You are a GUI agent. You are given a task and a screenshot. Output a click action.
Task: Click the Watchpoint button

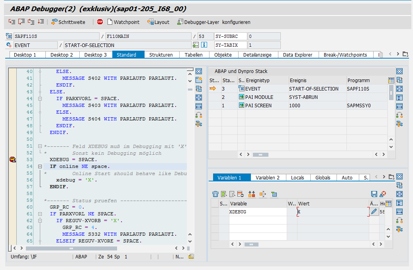[123, 22]
